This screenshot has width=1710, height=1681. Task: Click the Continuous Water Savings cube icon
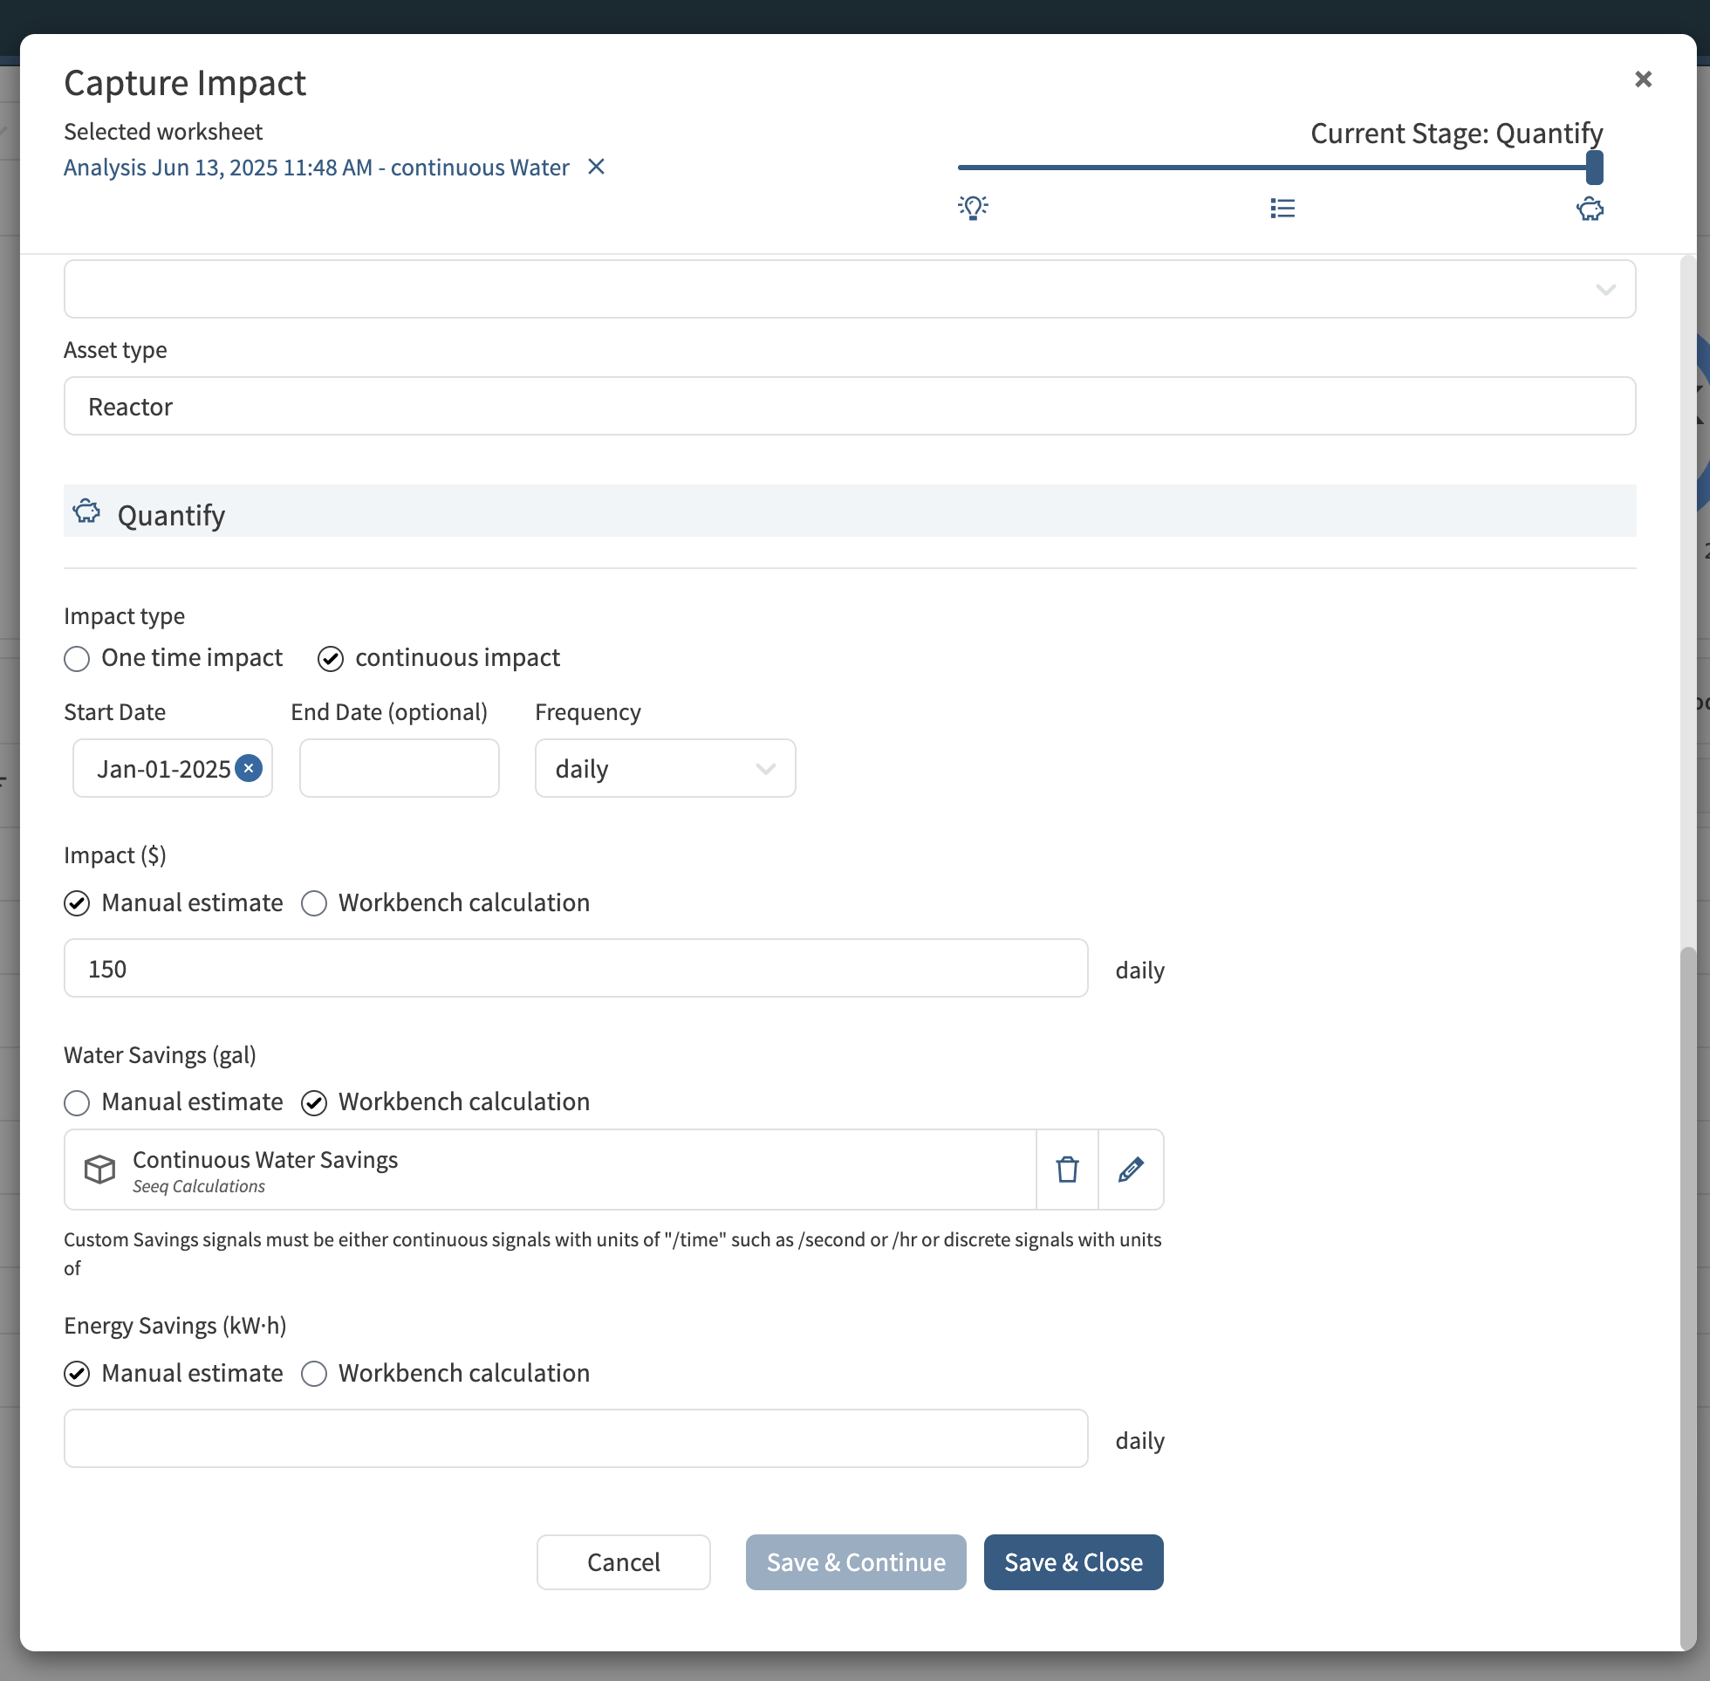tap(99, 1169)
